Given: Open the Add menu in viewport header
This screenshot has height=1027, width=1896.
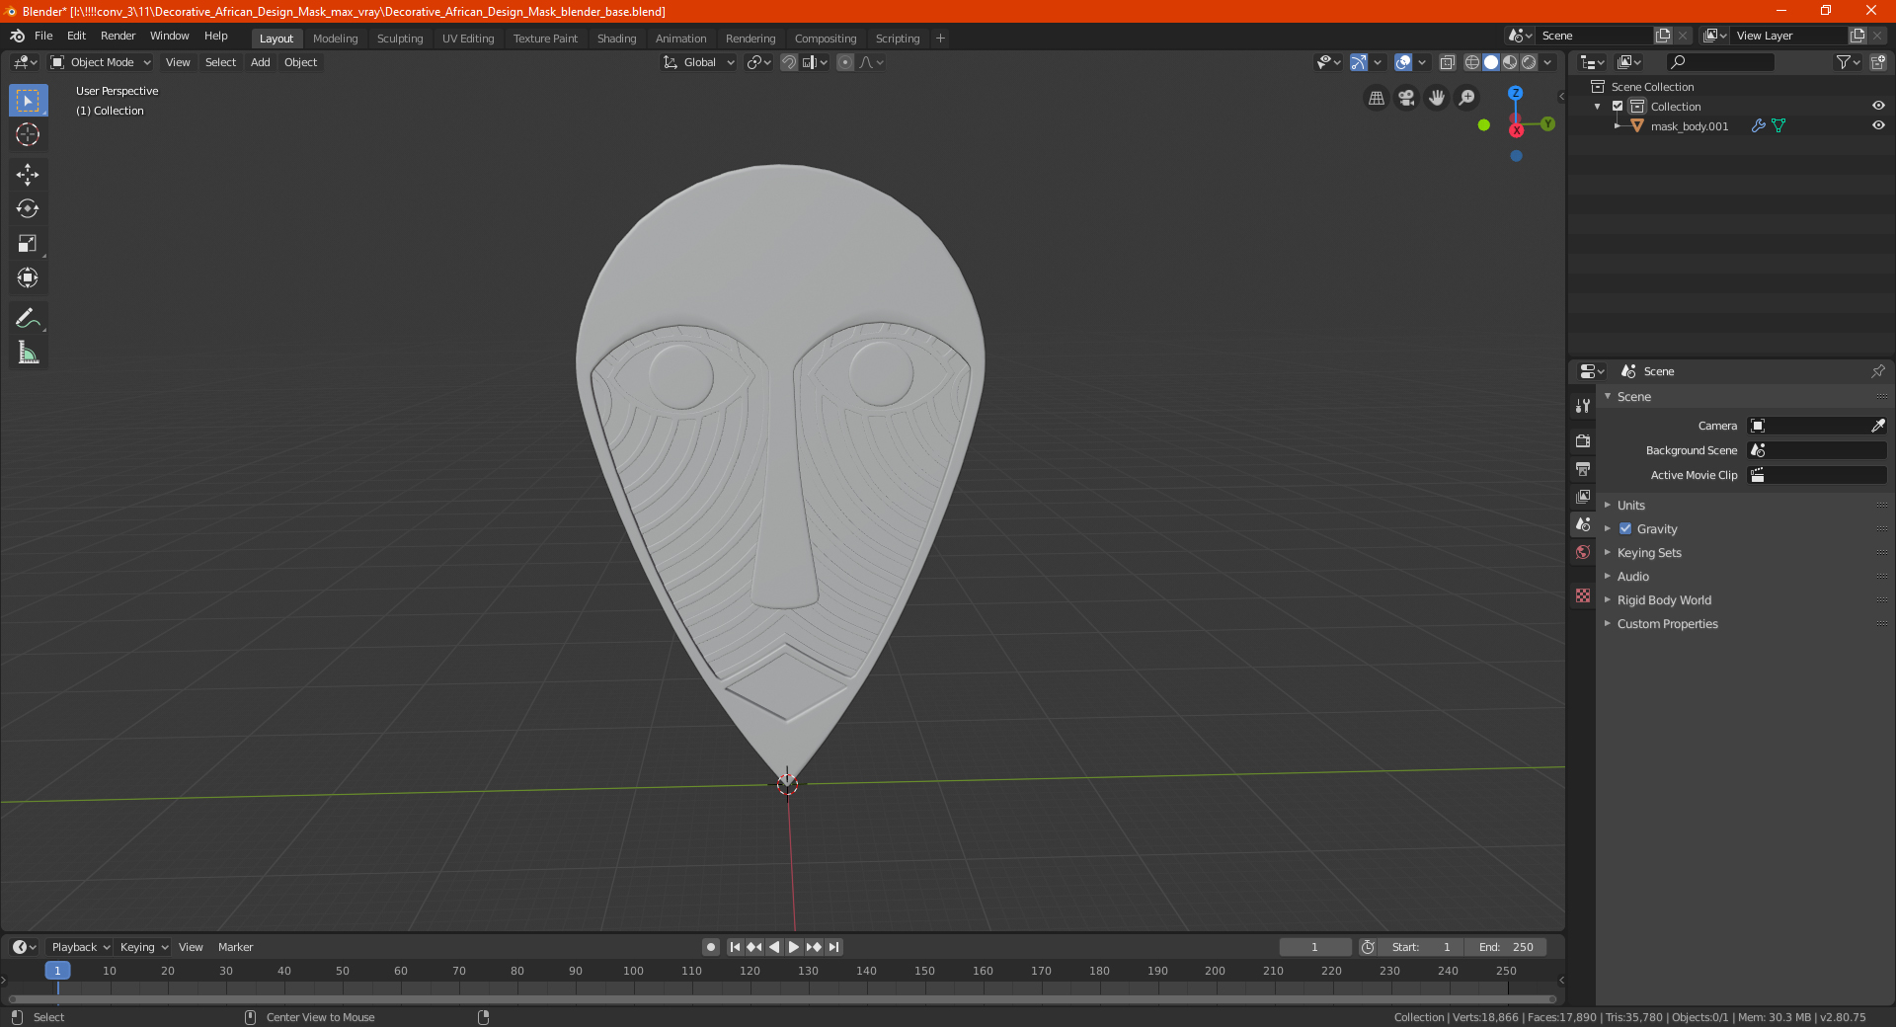Looking at the screenshot, I should click(260, 62).
